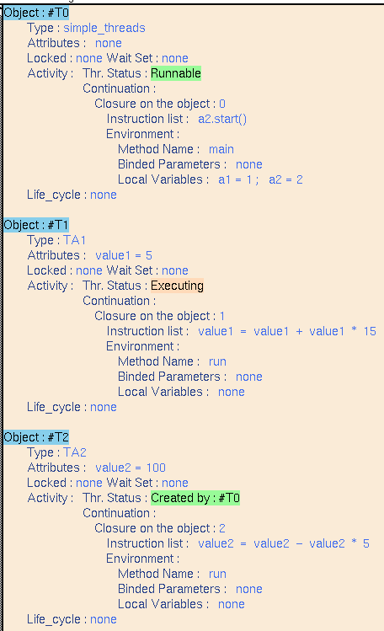This screenshot has height=631, width=384.
Task: Click the orange Executing status label
Action: [177, 286]
